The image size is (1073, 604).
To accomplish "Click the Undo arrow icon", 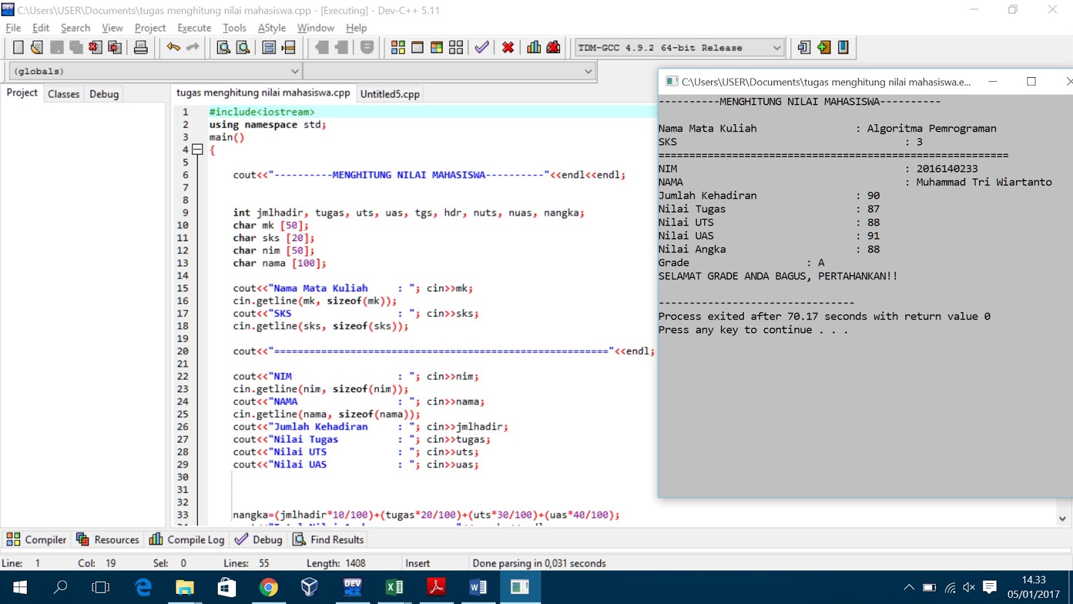I will 174,47.
